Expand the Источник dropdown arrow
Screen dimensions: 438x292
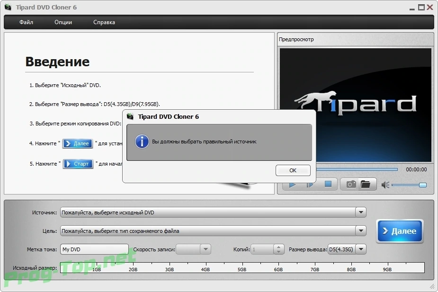click(361, 212)
